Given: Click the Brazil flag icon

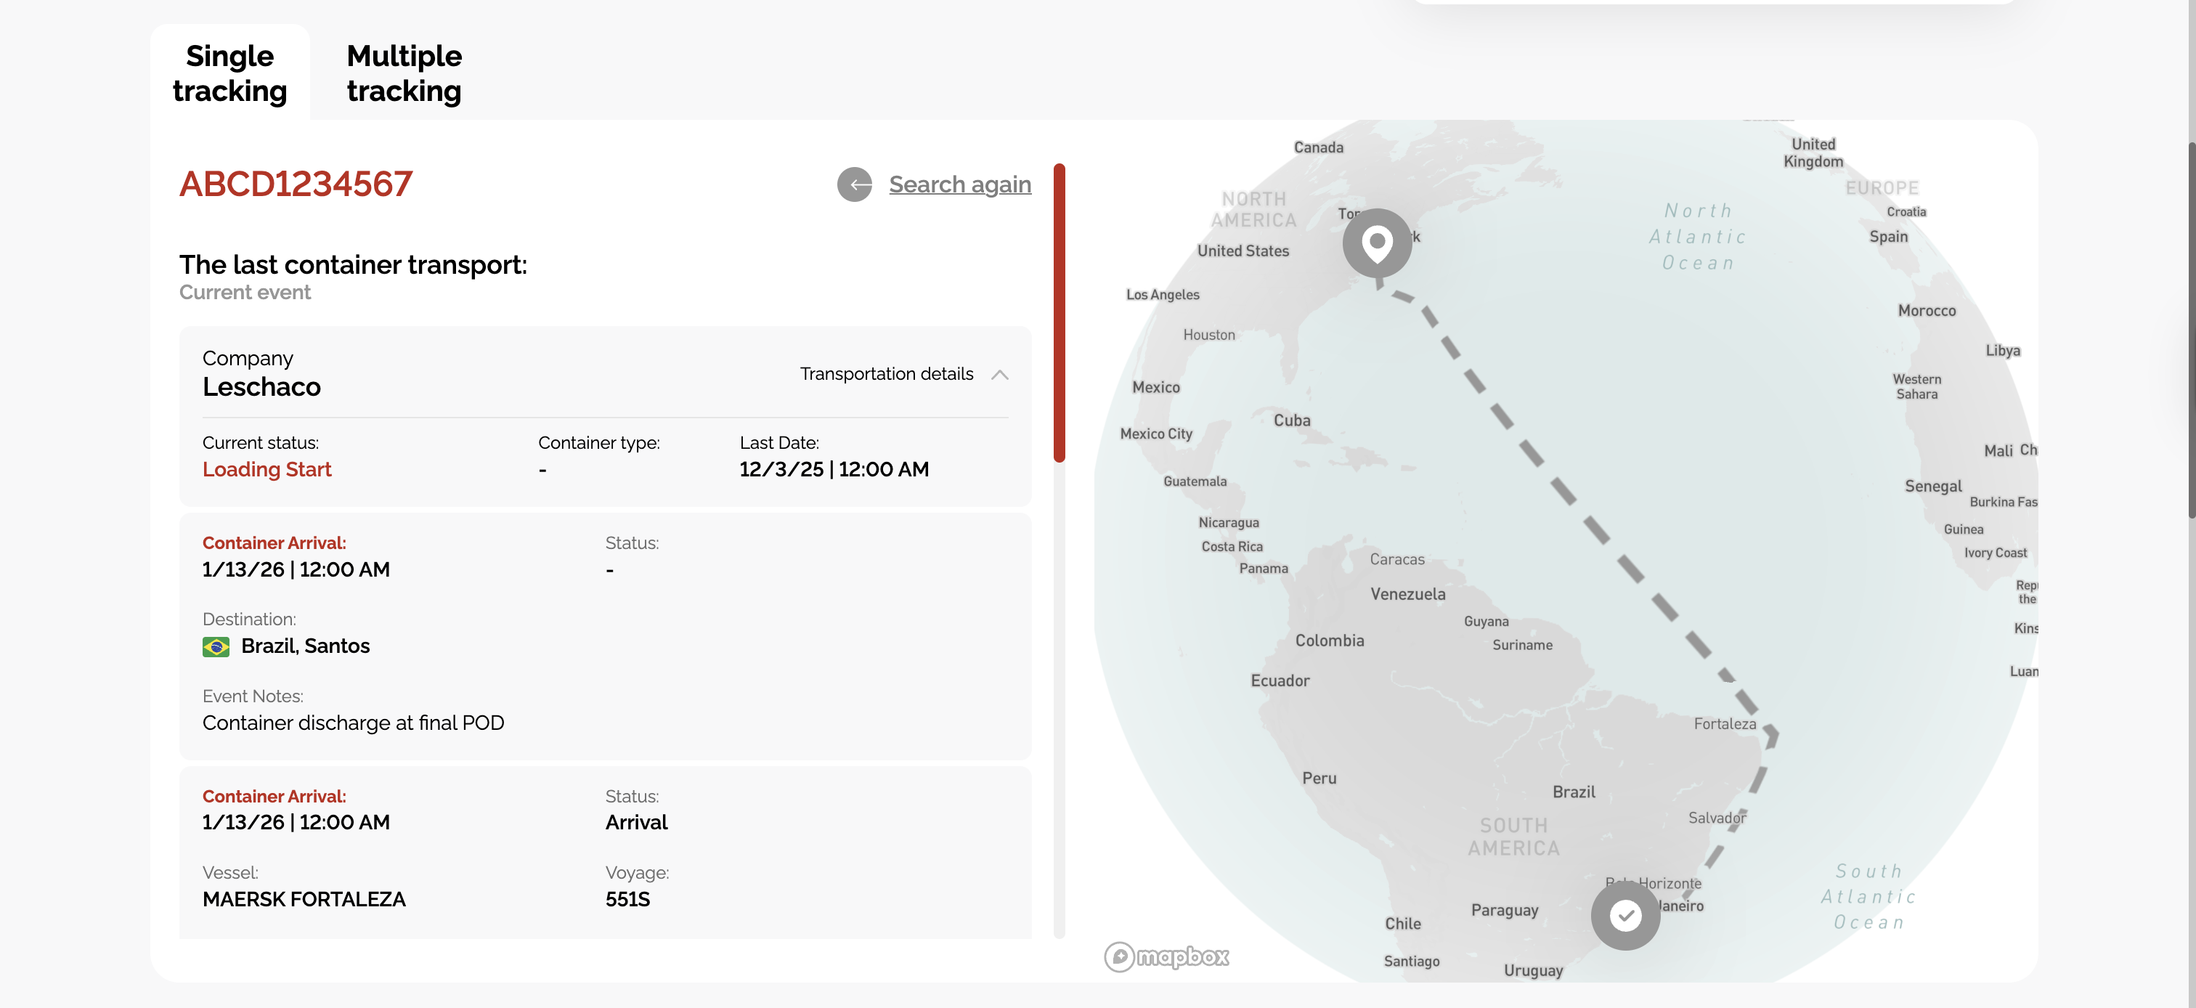Looking at the screenshot, I should [x=216, y=647].
